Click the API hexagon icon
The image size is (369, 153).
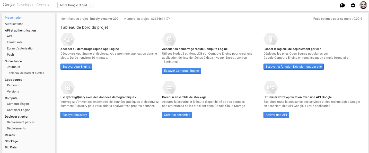tap(271, 88)
